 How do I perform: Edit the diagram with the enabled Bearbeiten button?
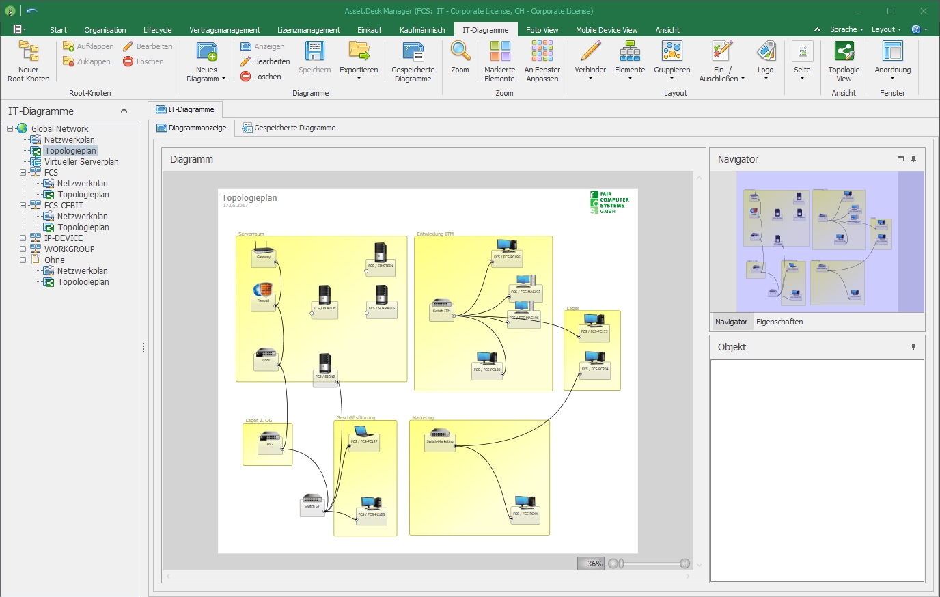(x=265, y=61)
